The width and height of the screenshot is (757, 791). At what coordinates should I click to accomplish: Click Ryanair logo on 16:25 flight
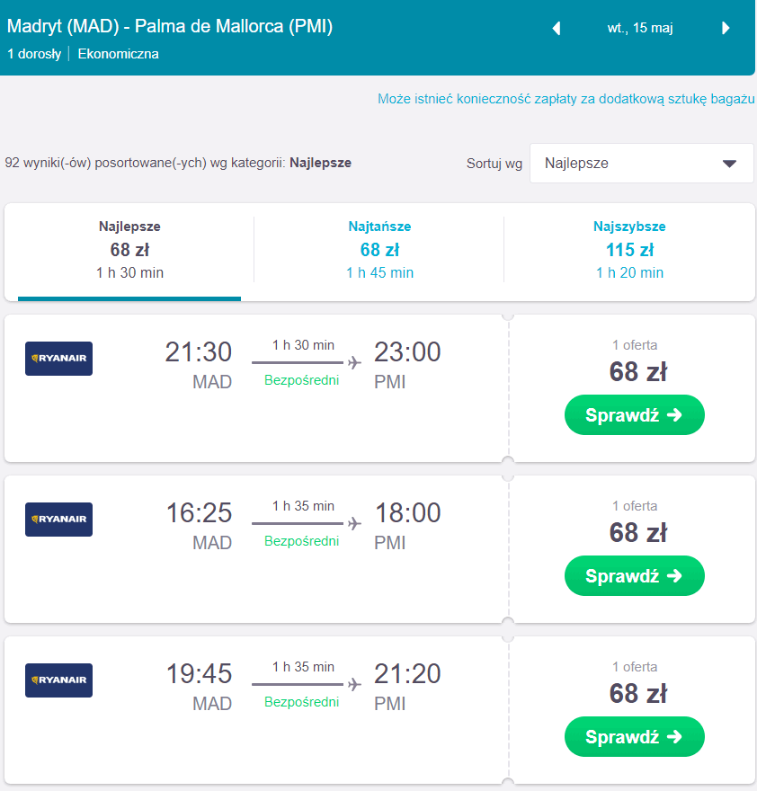coord(59,520)
